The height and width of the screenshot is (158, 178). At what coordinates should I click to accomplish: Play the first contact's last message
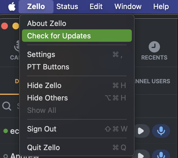142,131
